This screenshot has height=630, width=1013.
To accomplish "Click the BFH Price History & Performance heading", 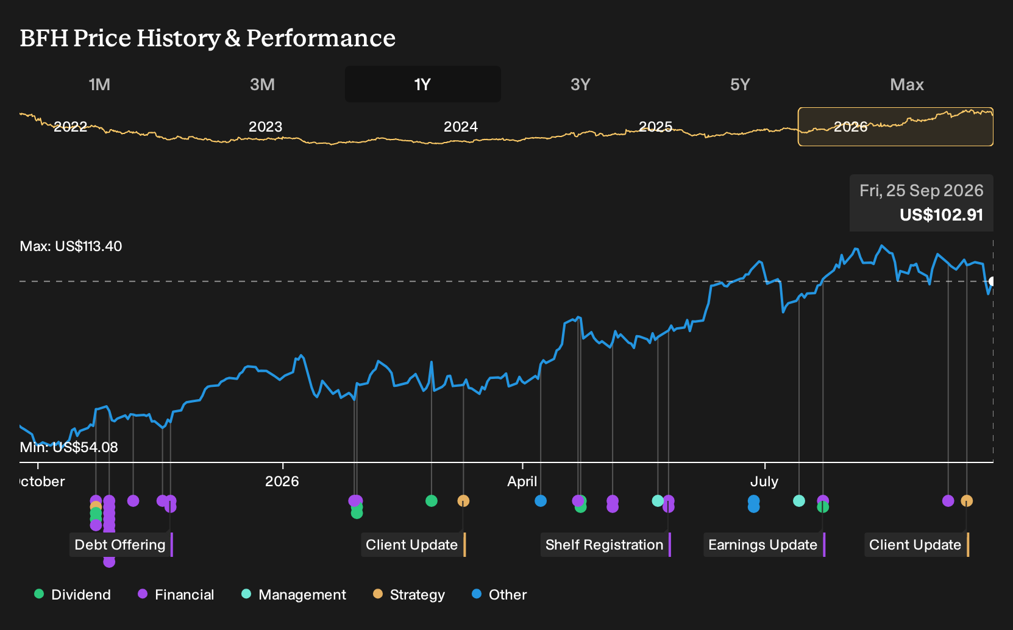I will click(x=208, y=38).
